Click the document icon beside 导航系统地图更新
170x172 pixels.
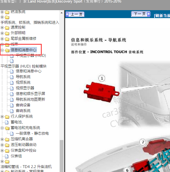[12, 100]
